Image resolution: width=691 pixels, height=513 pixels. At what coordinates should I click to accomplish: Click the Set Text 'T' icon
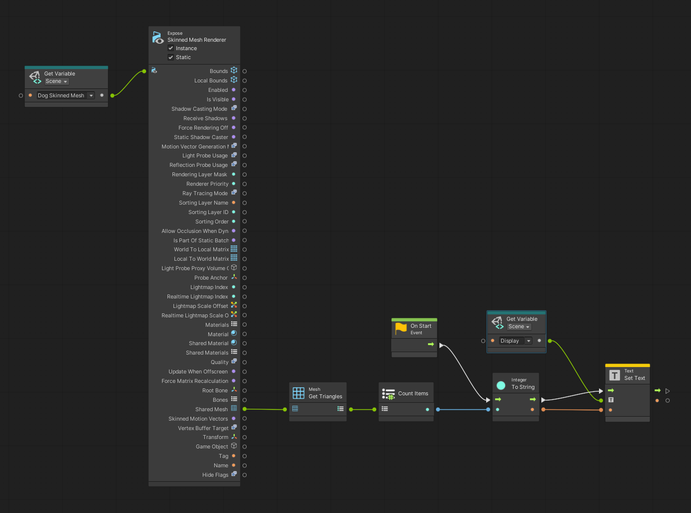(615, 375)
